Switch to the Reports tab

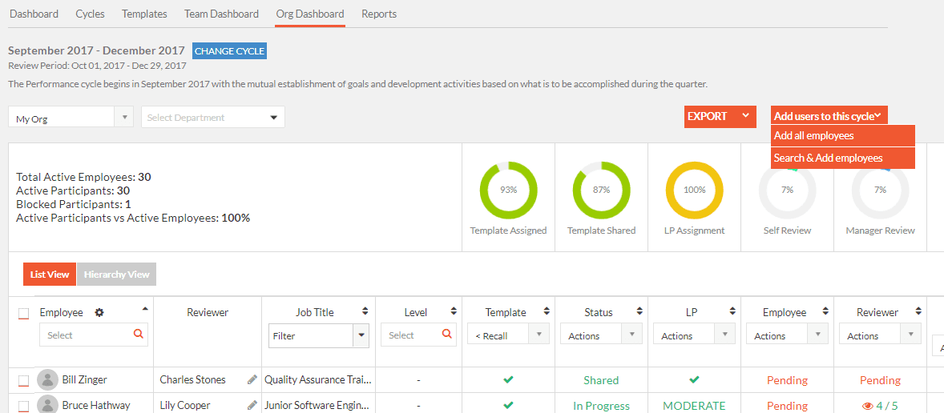pyautogui.click(x=379, y=14)
